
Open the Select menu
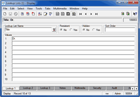(21, 9)
